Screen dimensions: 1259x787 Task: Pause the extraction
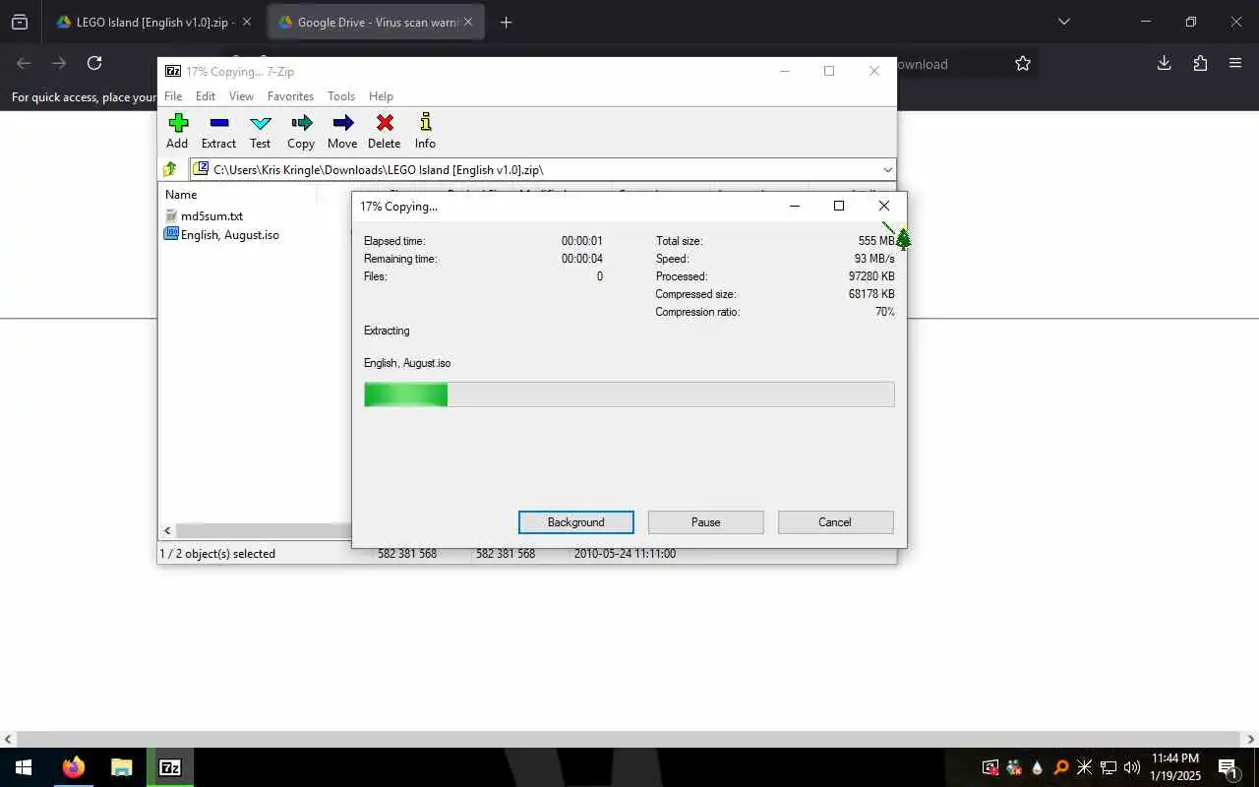click(706, 522)
